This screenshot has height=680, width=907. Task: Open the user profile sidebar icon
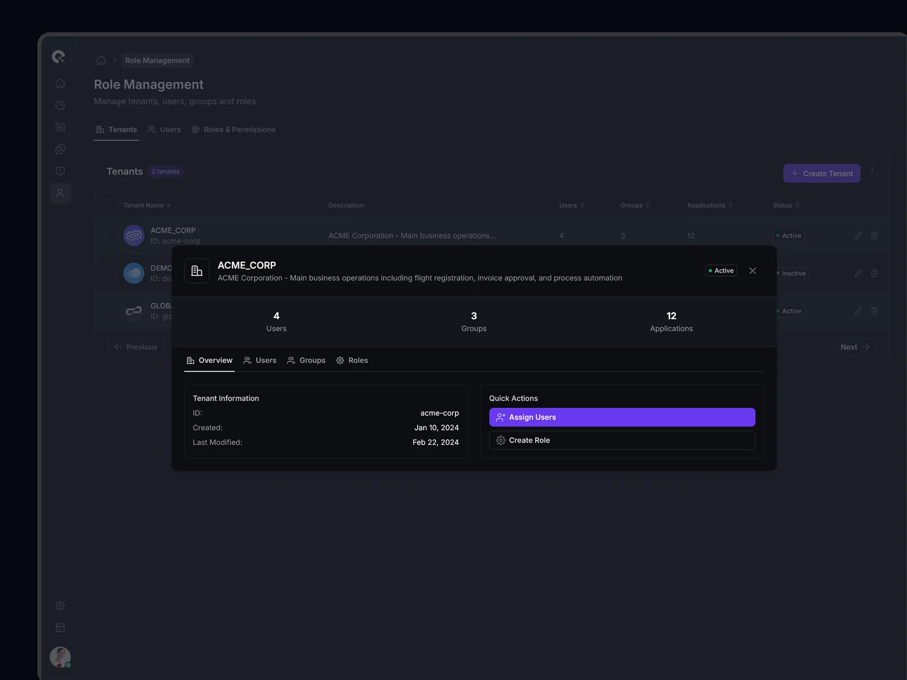point(60,193)
